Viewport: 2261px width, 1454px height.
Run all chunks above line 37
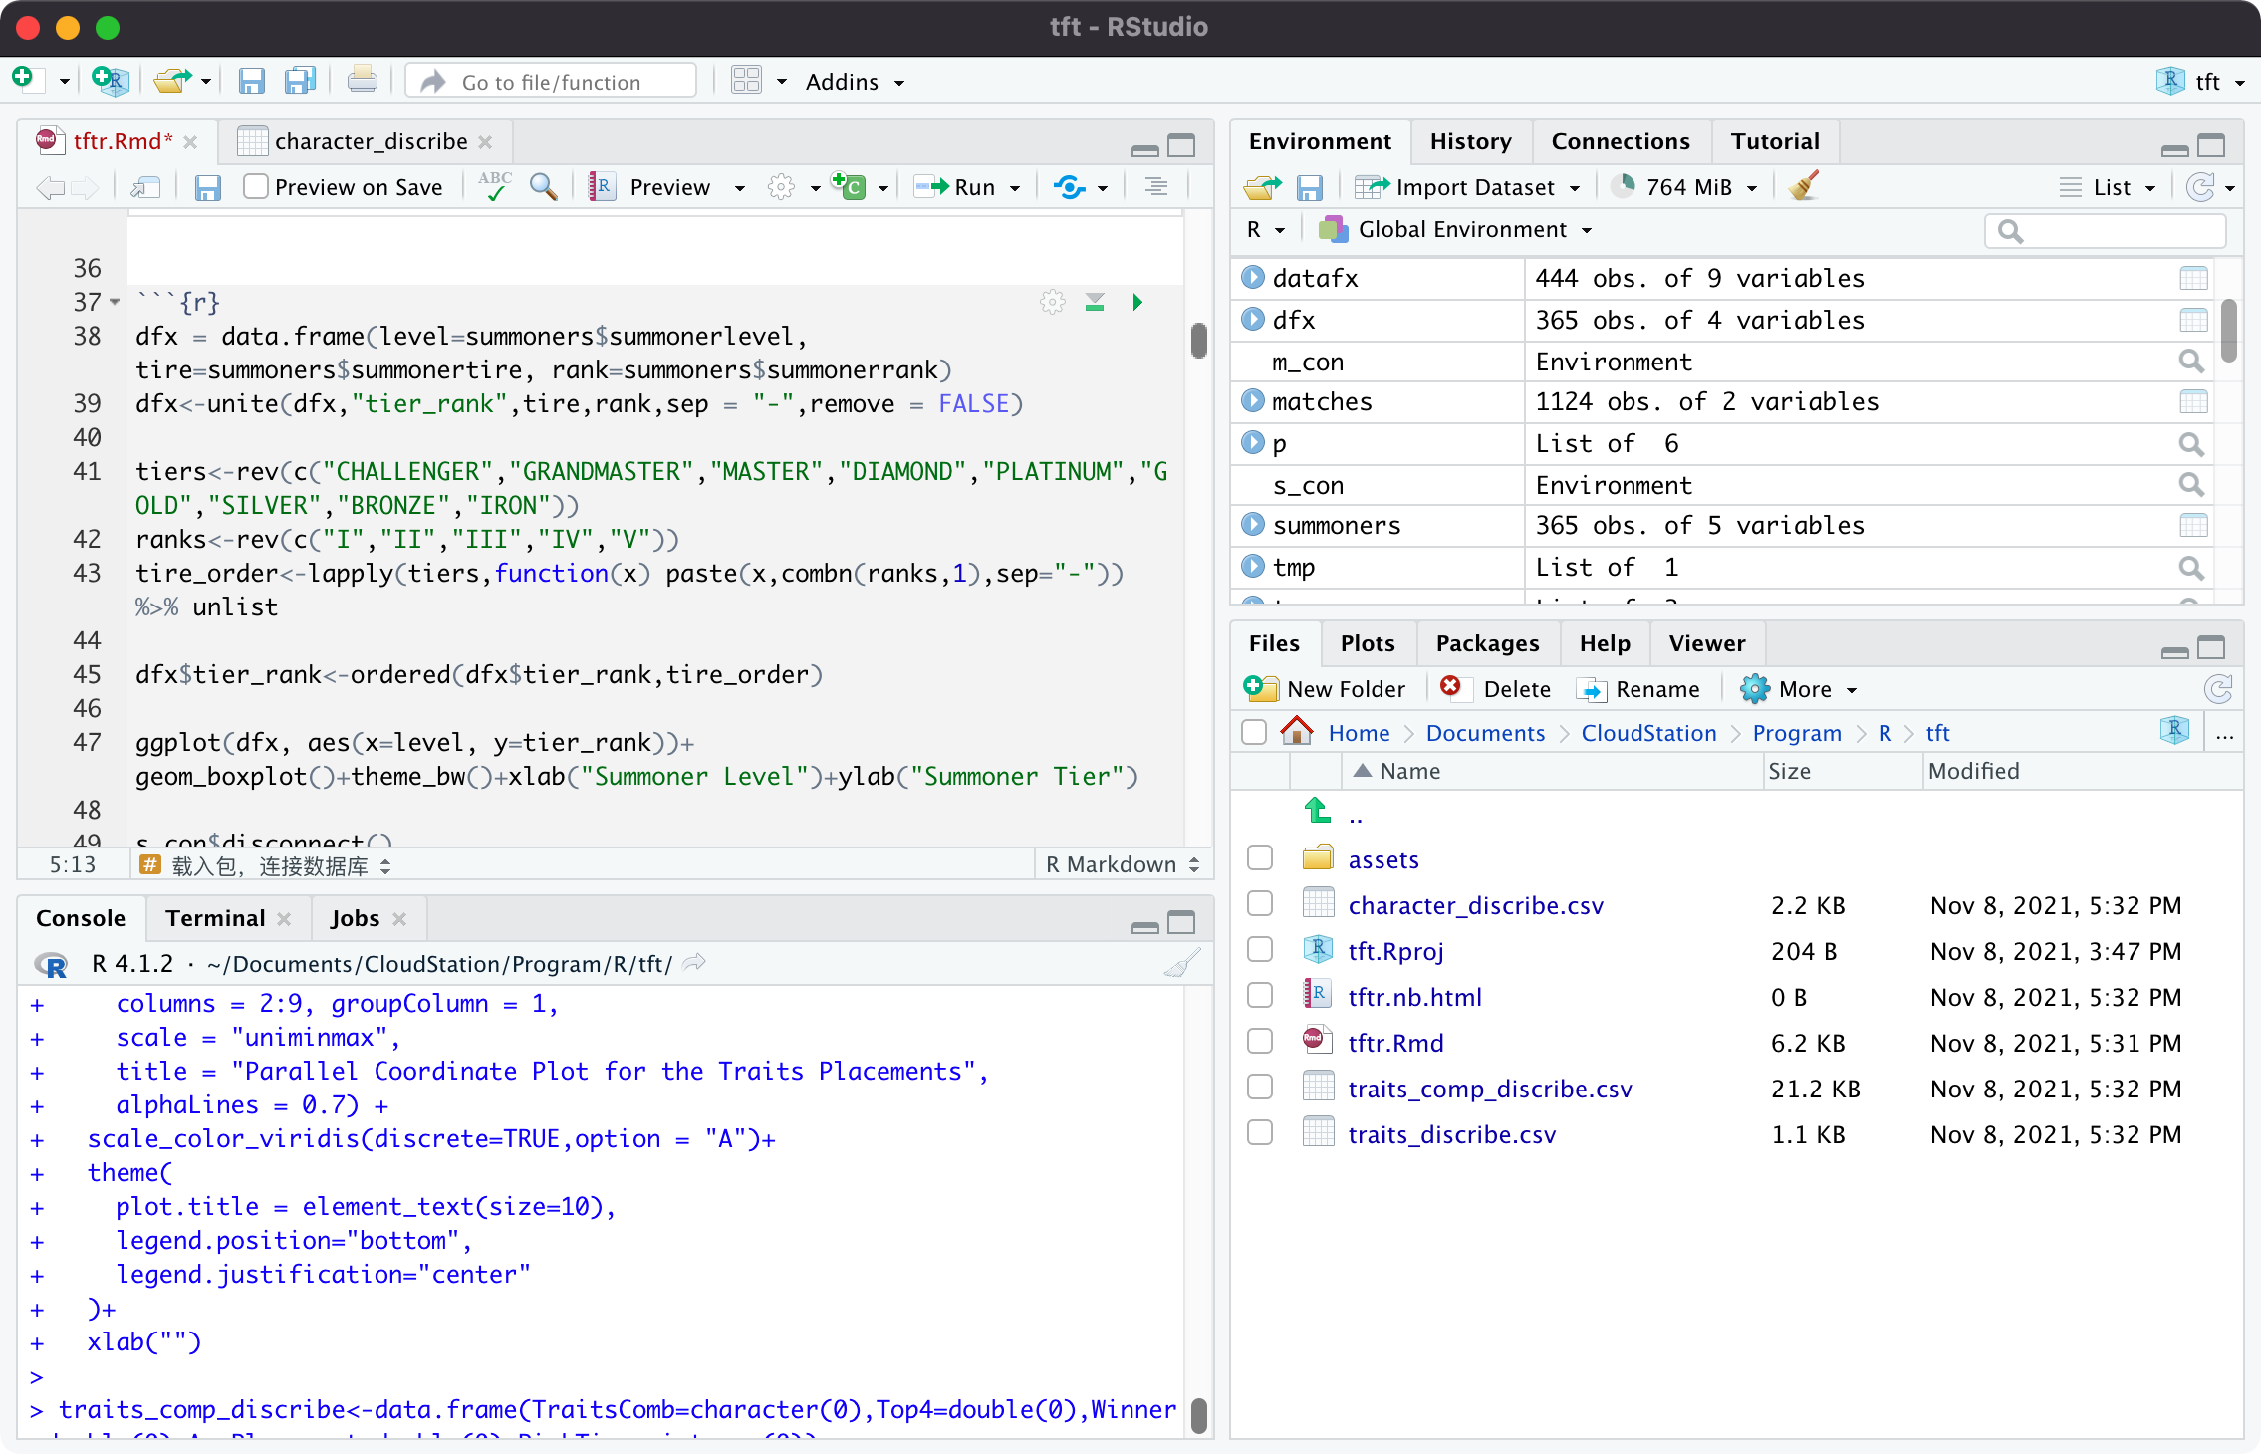[1095, 302]
